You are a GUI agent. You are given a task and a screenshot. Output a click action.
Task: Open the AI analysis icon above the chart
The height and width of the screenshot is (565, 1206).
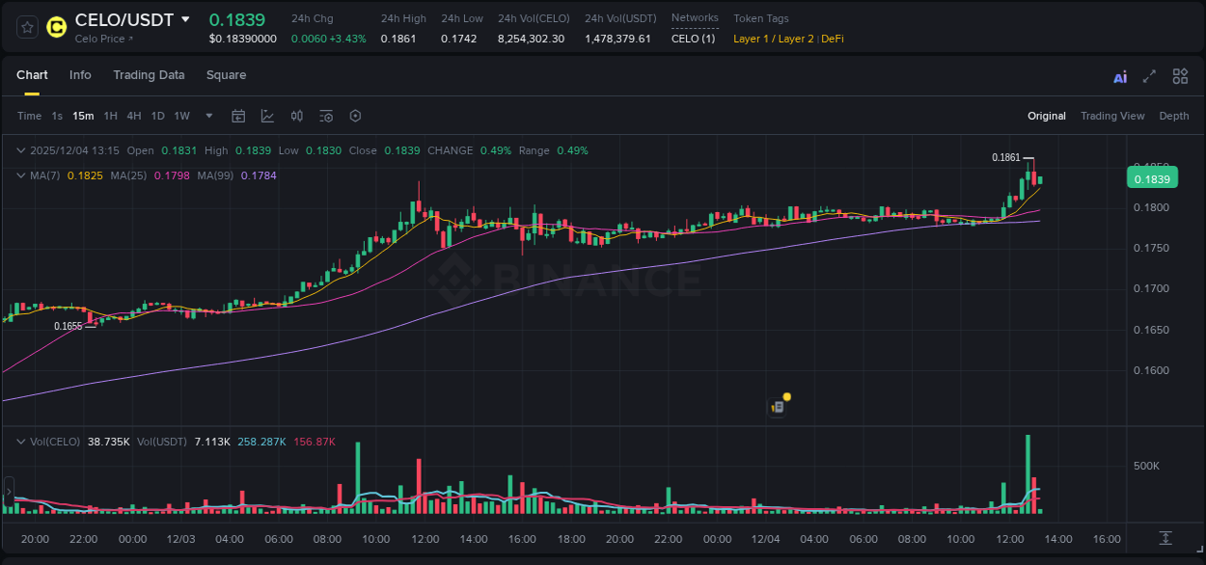(1119, 75)
